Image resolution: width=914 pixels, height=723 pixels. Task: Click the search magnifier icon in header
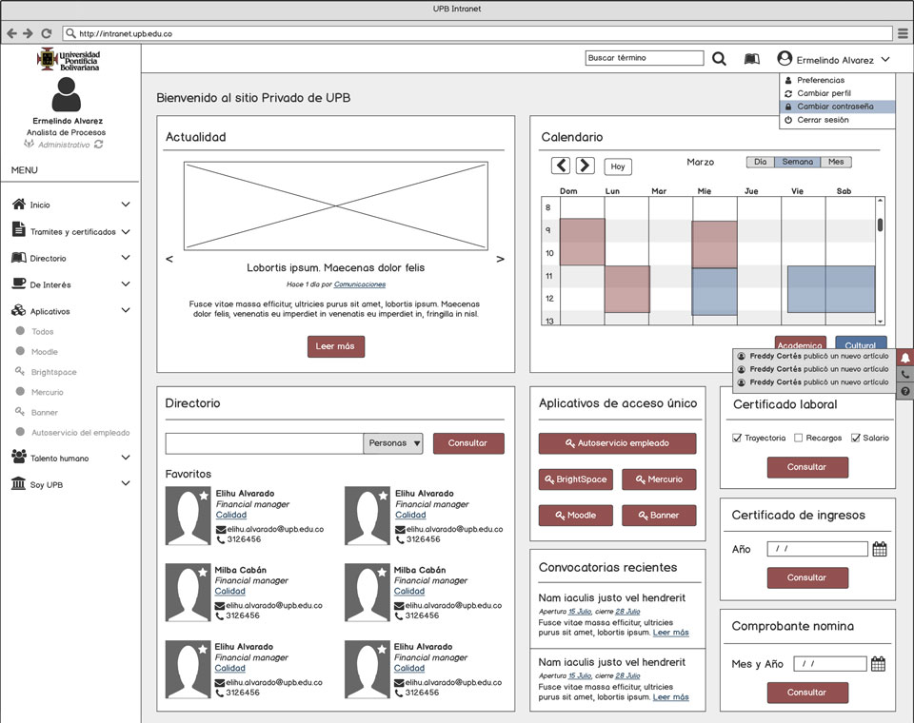pos(719,59)
